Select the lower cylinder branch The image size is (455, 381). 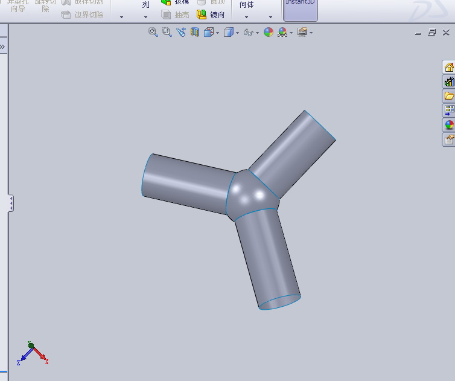coord(267,258)
